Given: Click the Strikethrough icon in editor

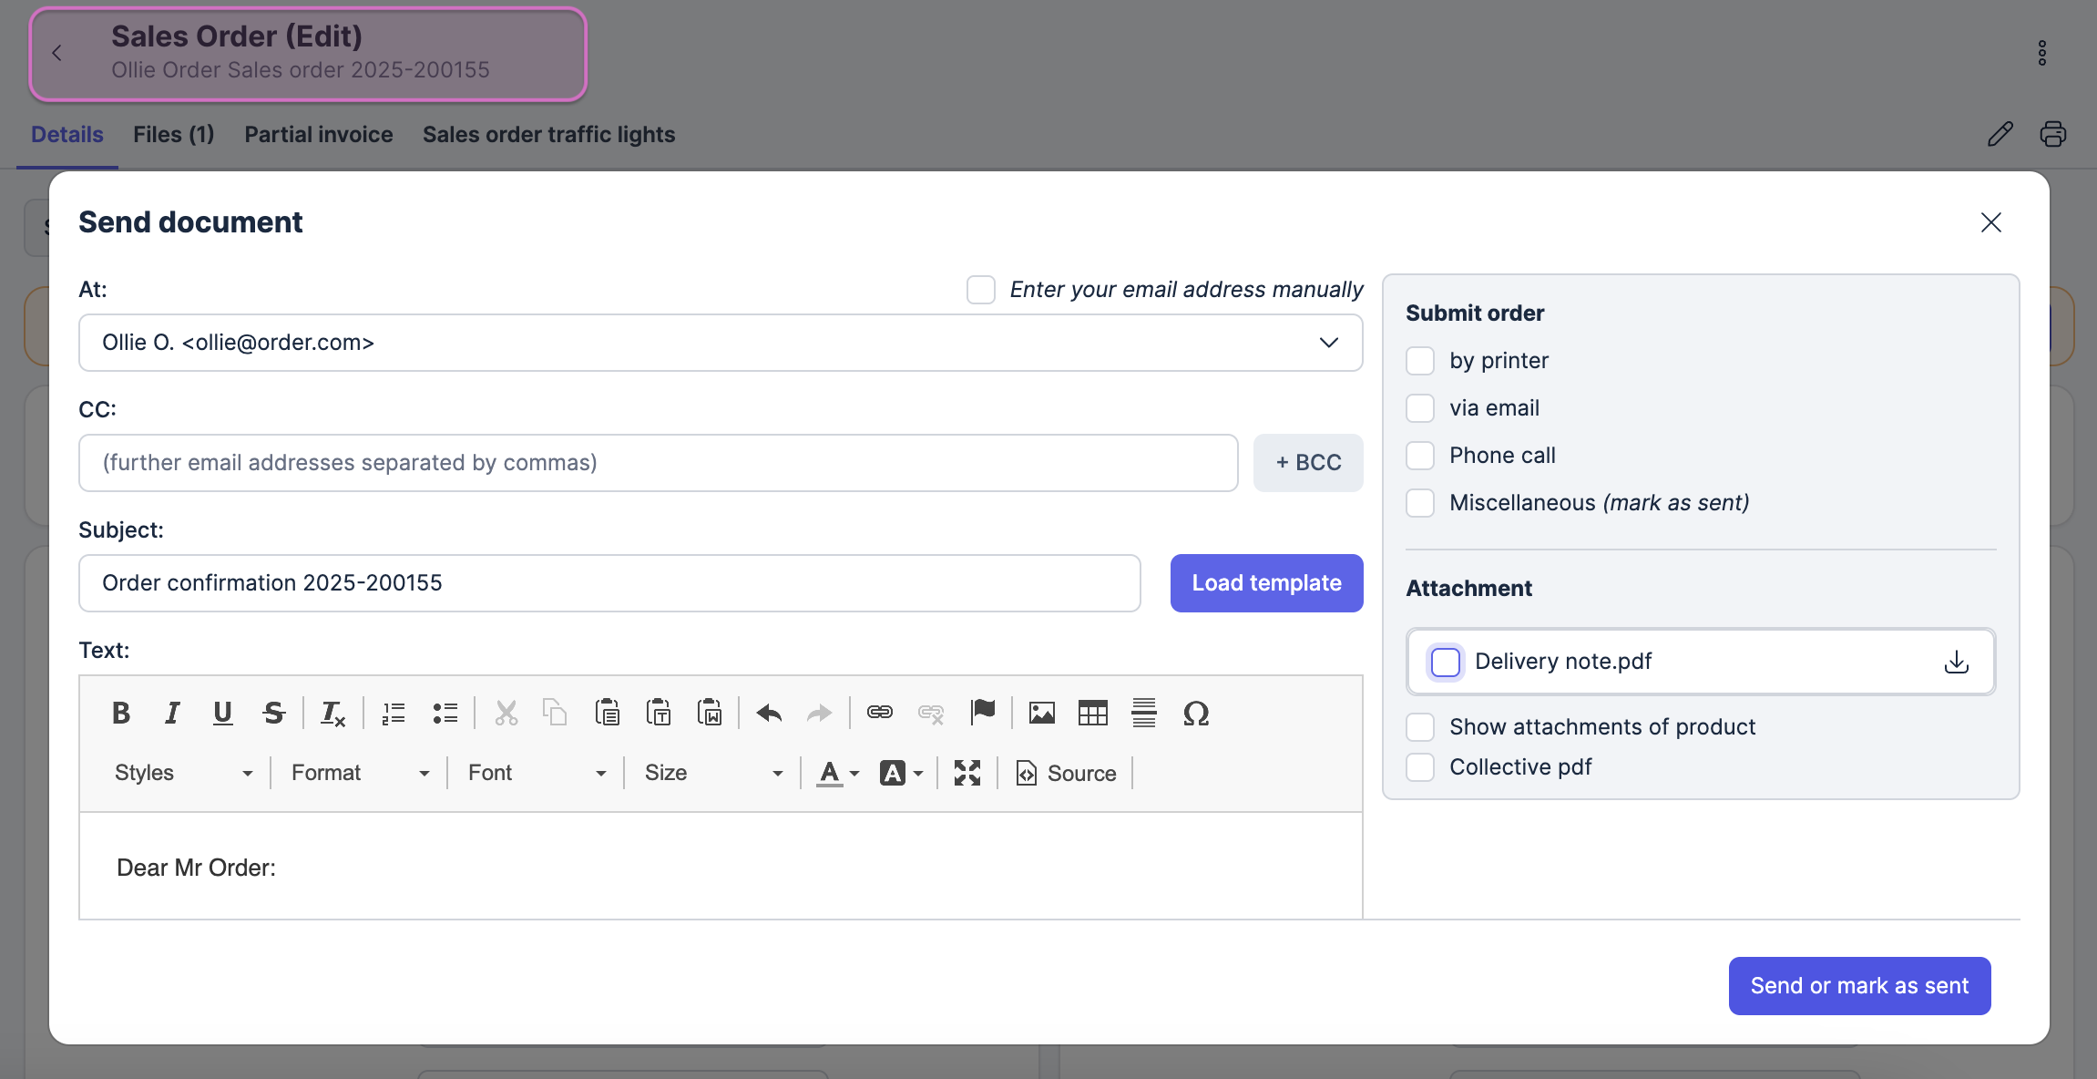Looking at the screenshot, I should click(273, 713).
